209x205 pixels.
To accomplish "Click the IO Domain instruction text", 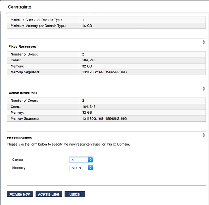I will click(x=68, y=144).
